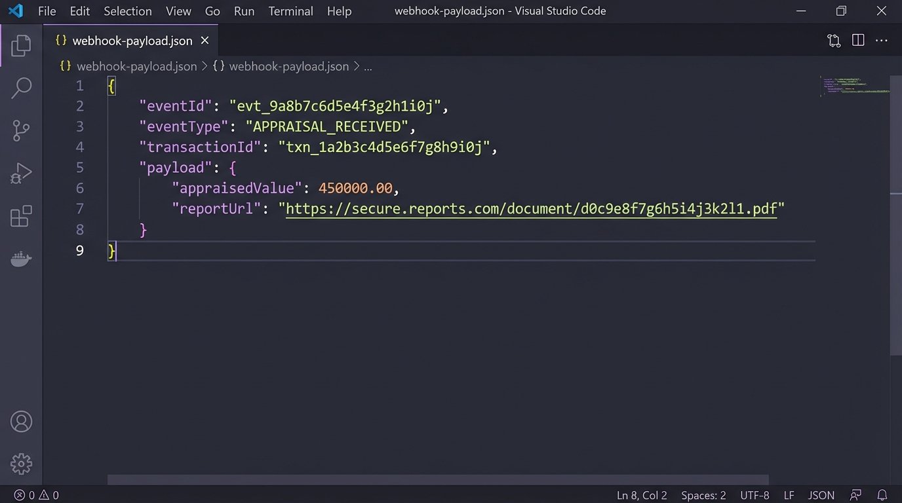Open the Terminal menu

point(290,10)
